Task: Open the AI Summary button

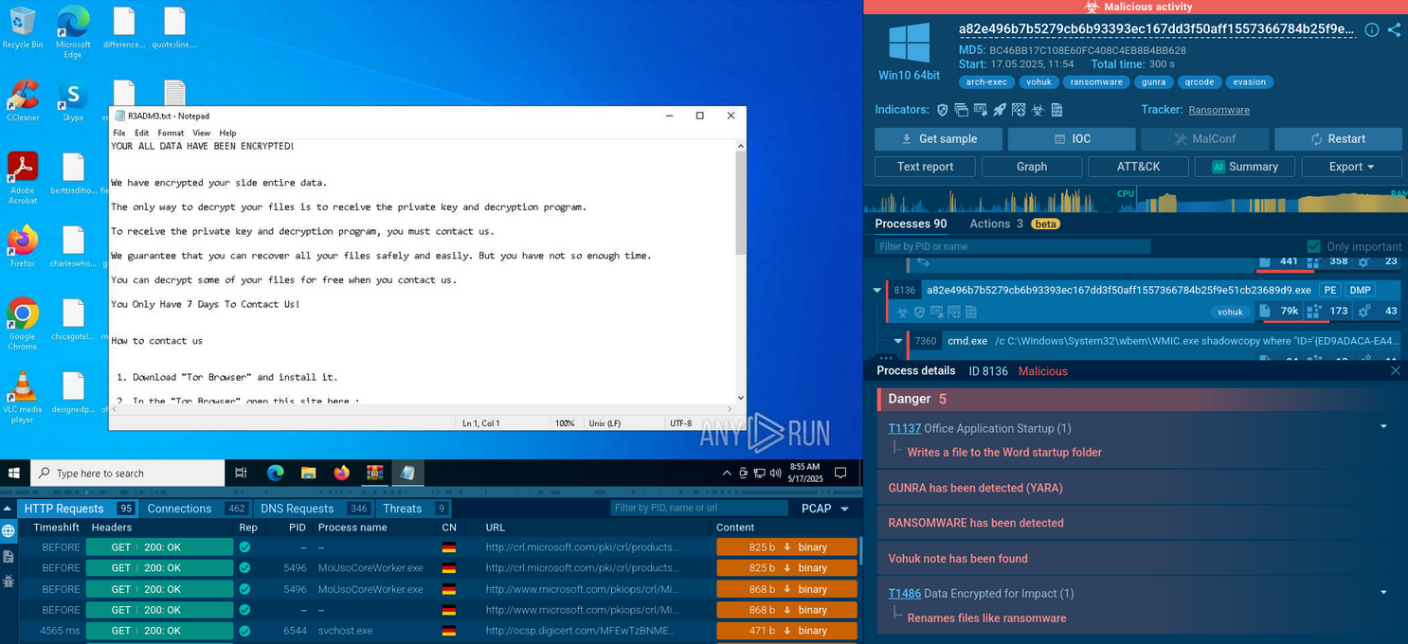Action: click(1244, 167)
